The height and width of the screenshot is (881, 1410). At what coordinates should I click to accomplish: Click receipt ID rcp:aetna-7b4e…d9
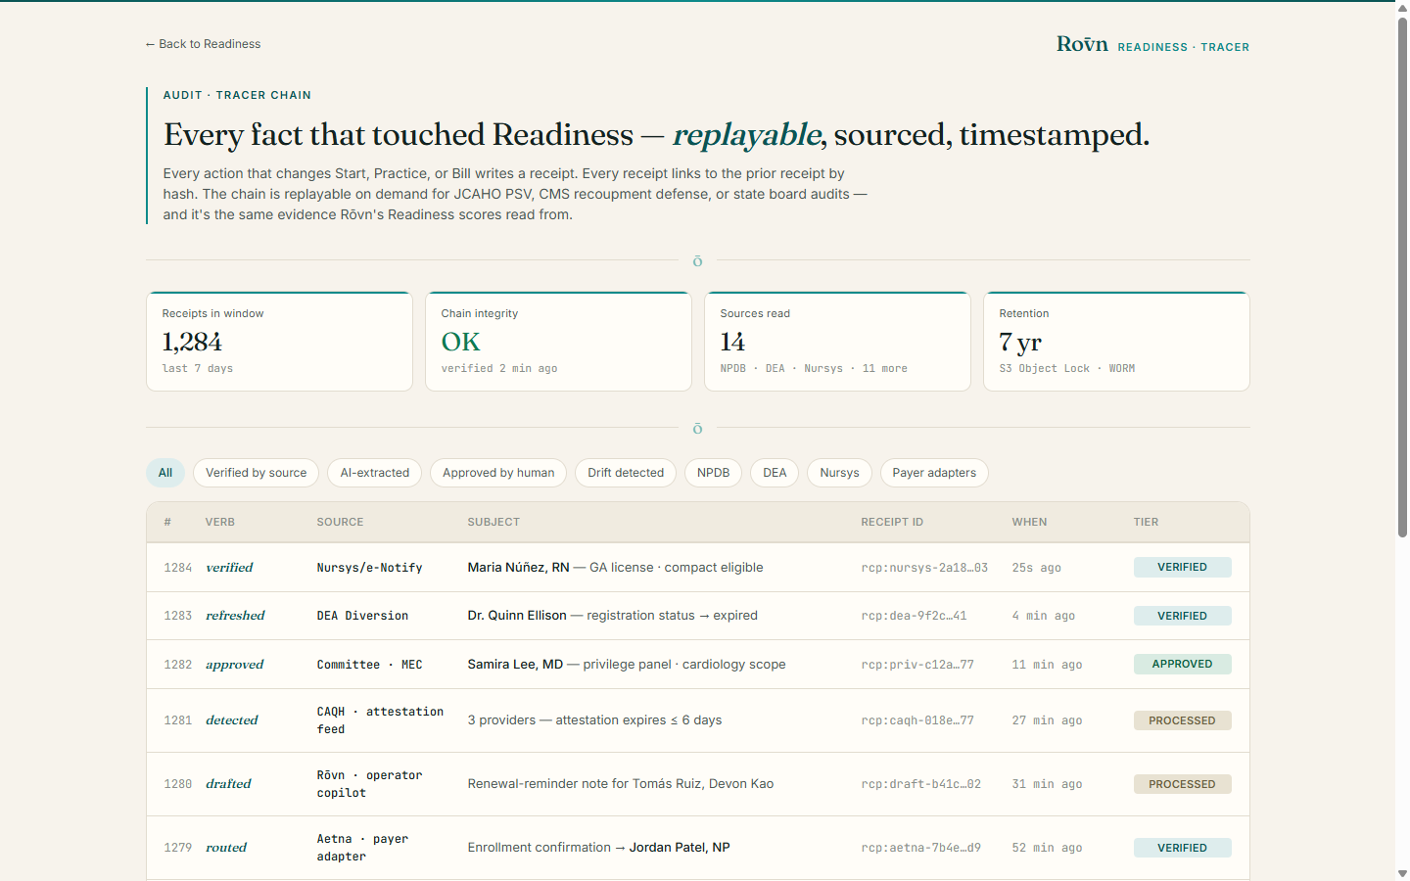point(920,848)
